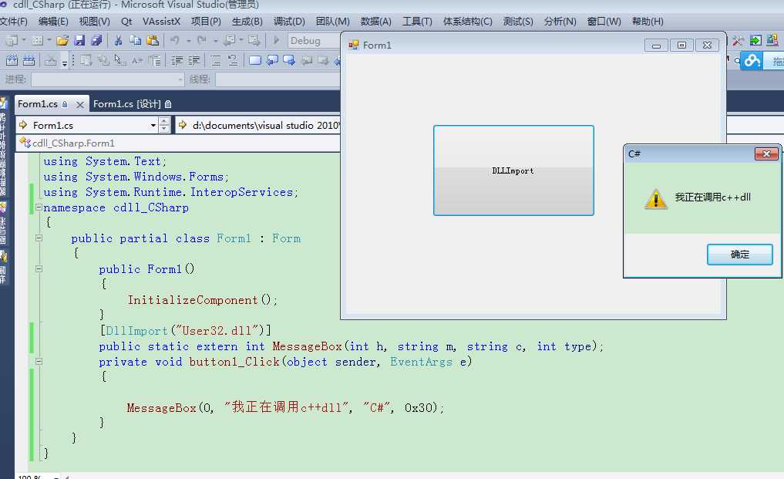This screenshot has height=479, width=784.
Task: Open the Debug configuration dropdown
Action: point(314,41)
